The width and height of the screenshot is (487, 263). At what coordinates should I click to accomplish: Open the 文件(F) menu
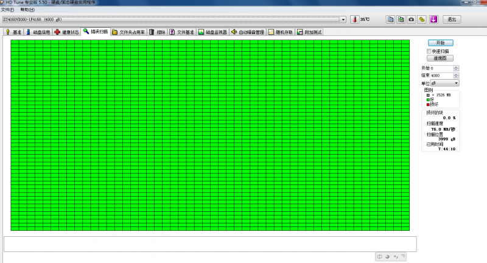pos(7,10)
